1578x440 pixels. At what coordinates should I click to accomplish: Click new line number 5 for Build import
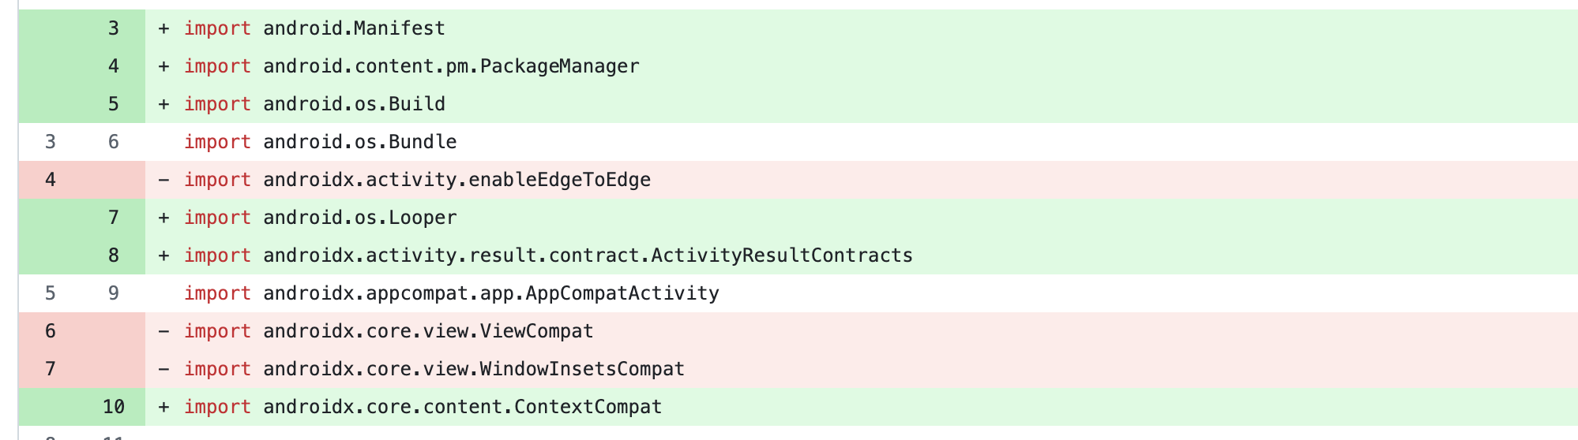(114, 104)
